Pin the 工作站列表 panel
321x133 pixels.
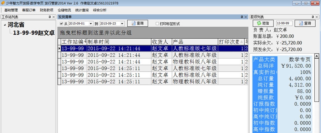[x=50, y=17]
